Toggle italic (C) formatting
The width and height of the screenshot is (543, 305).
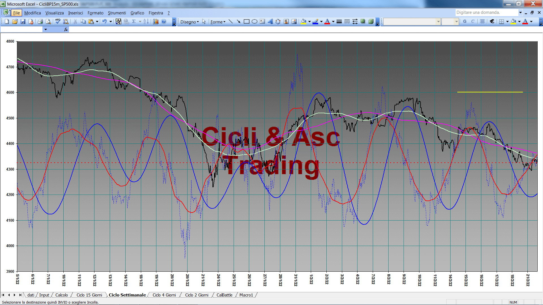473,21
